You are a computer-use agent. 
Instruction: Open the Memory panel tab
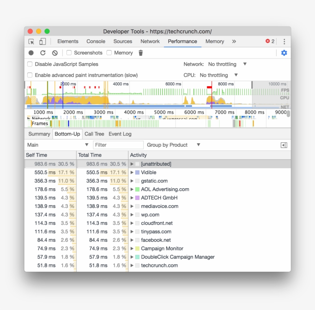(x=214, y=41)
